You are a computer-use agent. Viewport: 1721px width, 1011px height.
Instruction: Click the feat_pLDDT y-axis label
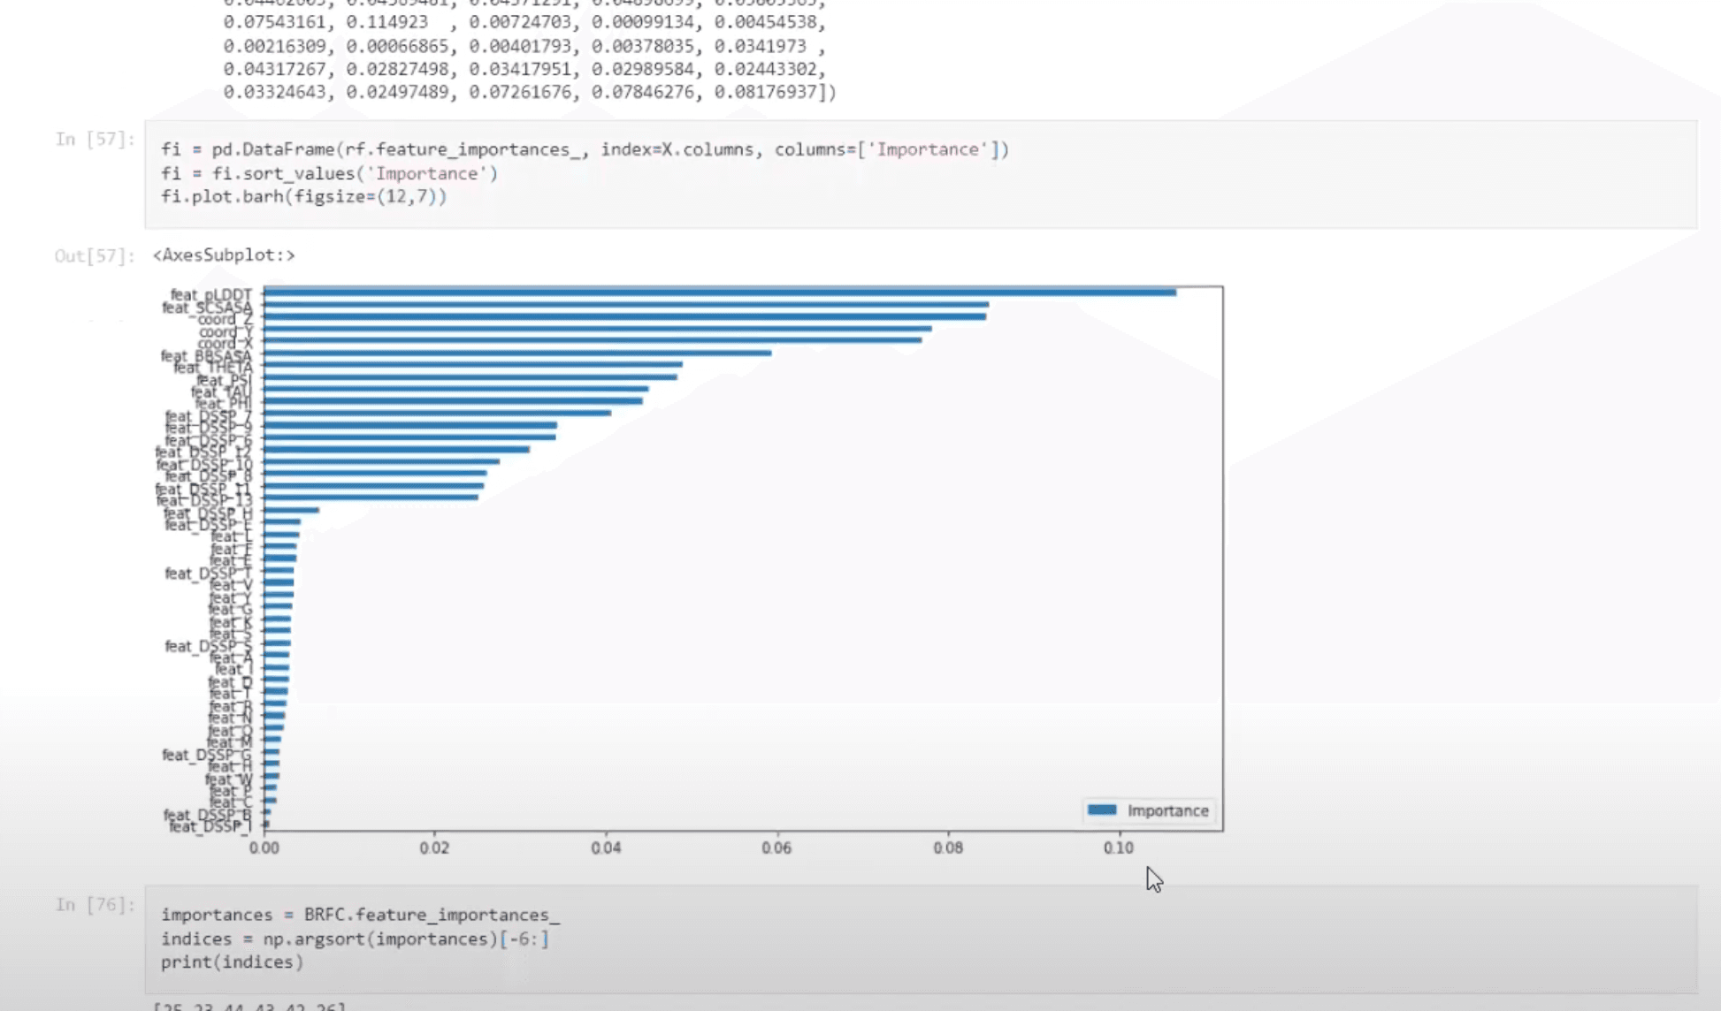(x=210, y=294)
